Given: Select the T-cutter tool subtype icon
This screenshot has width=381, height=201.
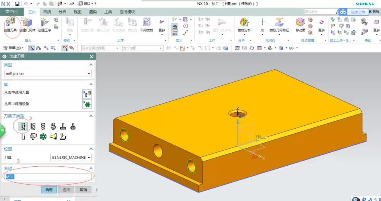Looking at the screenshot, I should coord(63,126).
